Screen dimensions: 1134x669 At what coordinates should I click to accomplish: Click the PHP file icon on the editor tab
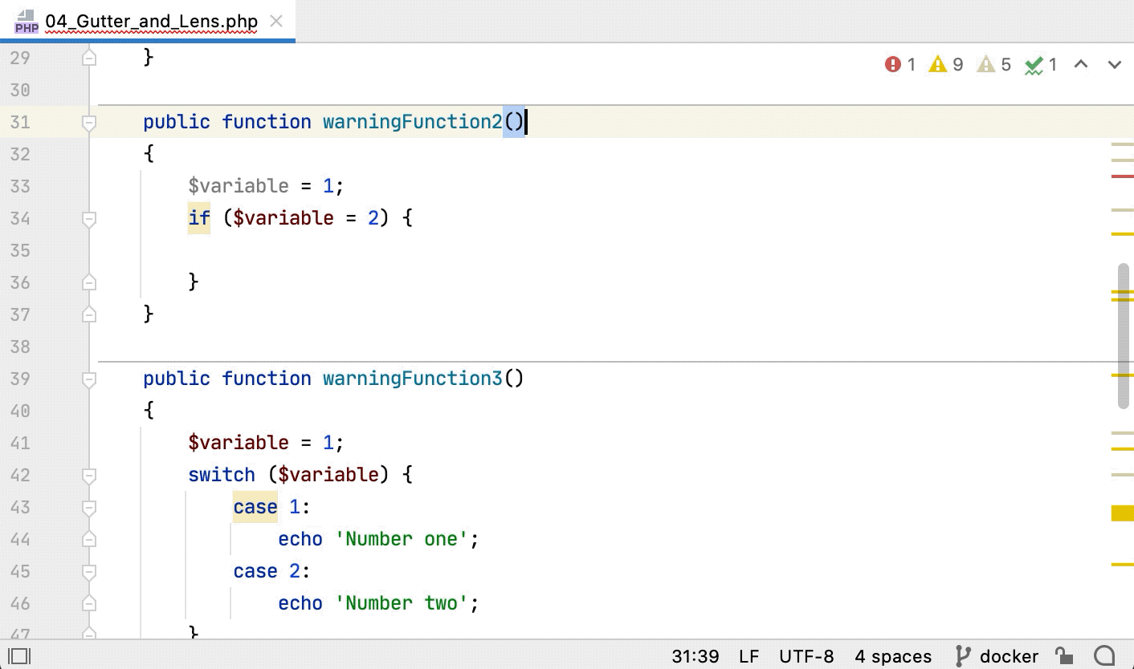[25, 21]
